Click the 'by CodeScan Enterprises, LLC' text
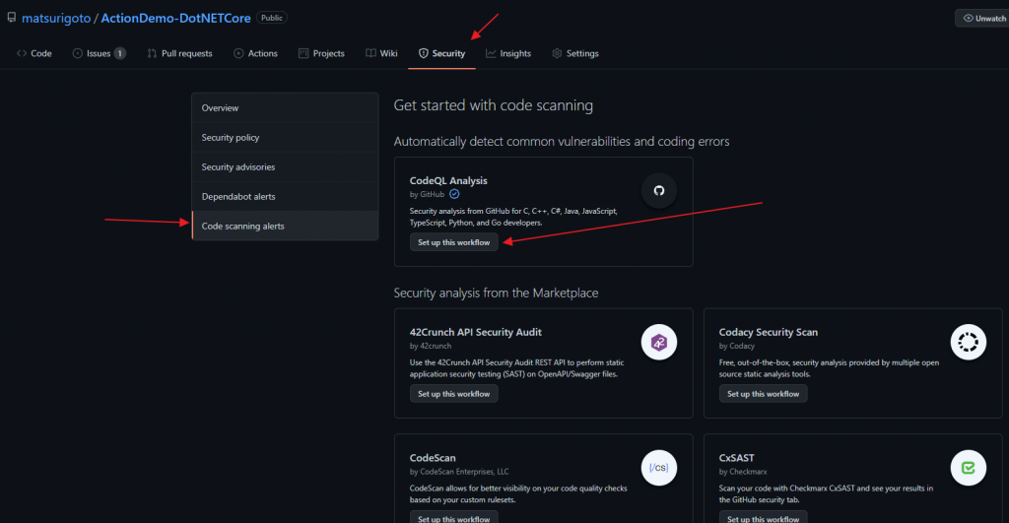 pyautogui.click(x=459, y=472)
